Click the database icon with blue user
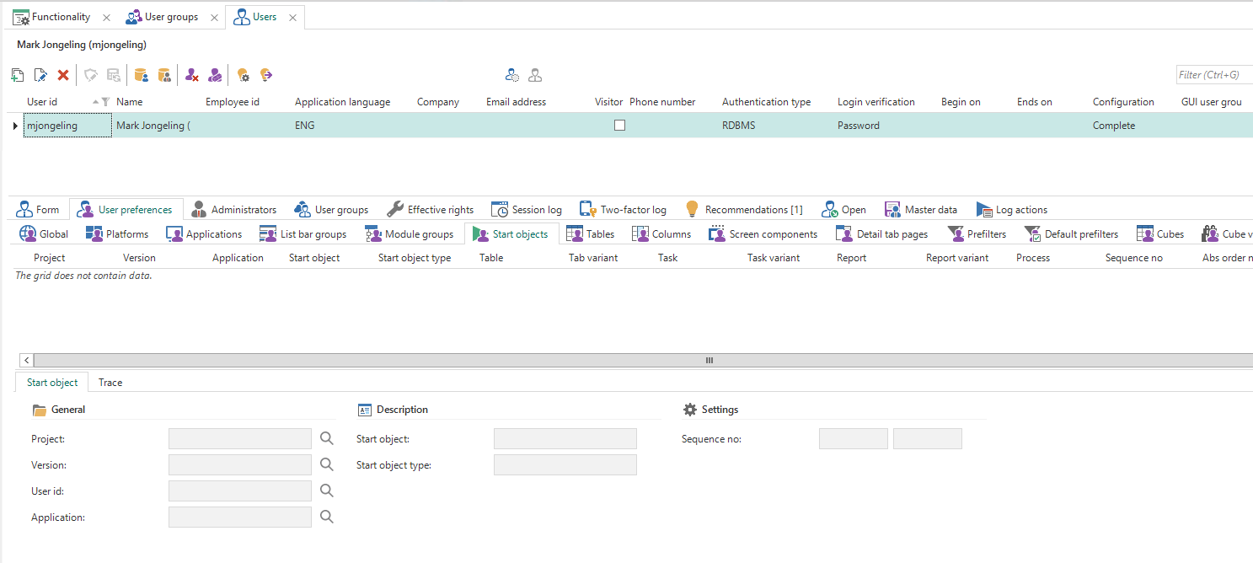This screenshot has height=563, width=1253. coord(142,75)
